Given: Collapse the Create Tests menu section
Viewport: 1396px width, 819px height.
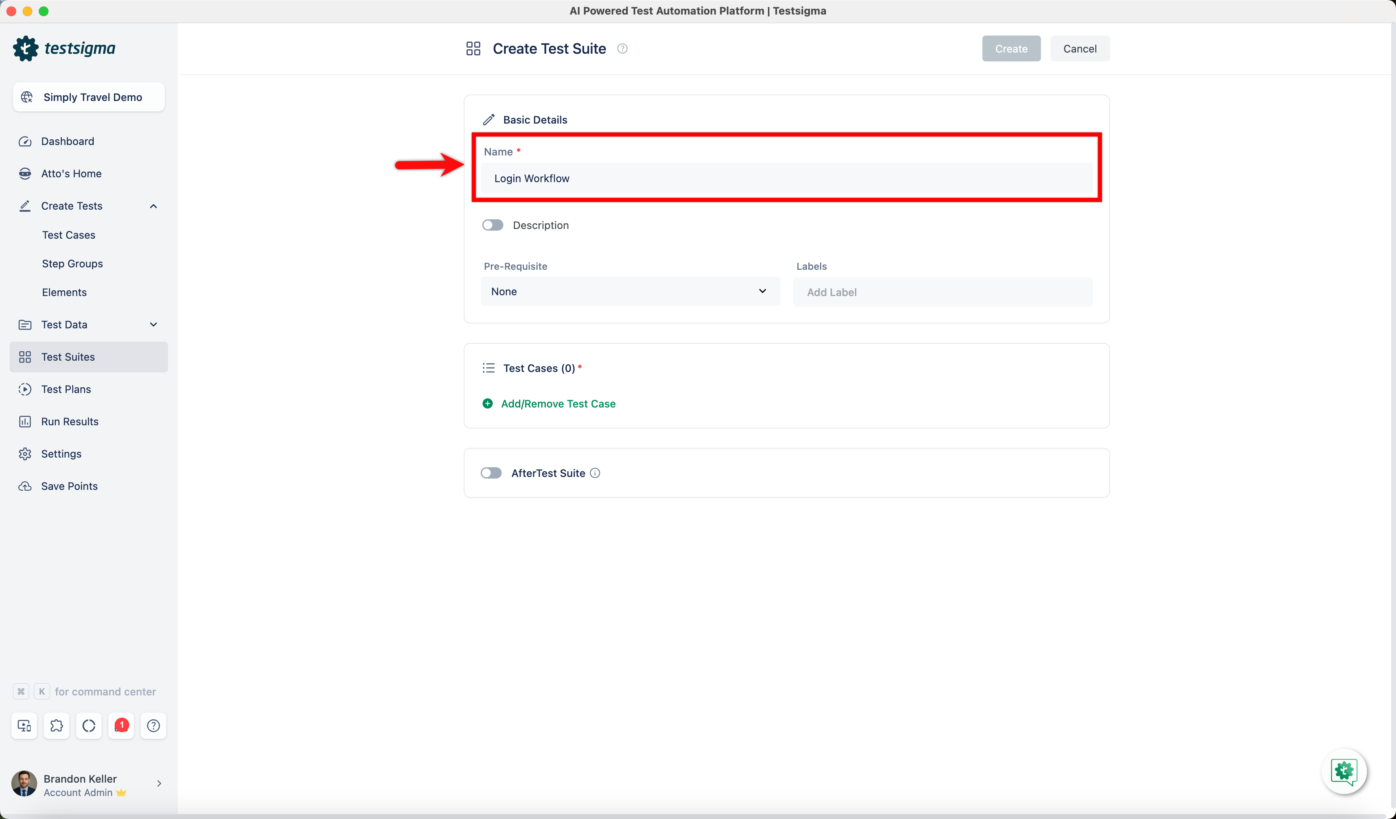Looking at the screenshot, I should point(153,206).
